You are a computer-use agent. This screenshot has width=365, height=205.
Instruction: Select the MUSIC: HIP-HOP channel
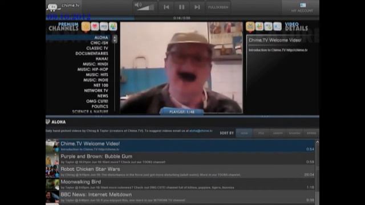[x=92, y=69]
